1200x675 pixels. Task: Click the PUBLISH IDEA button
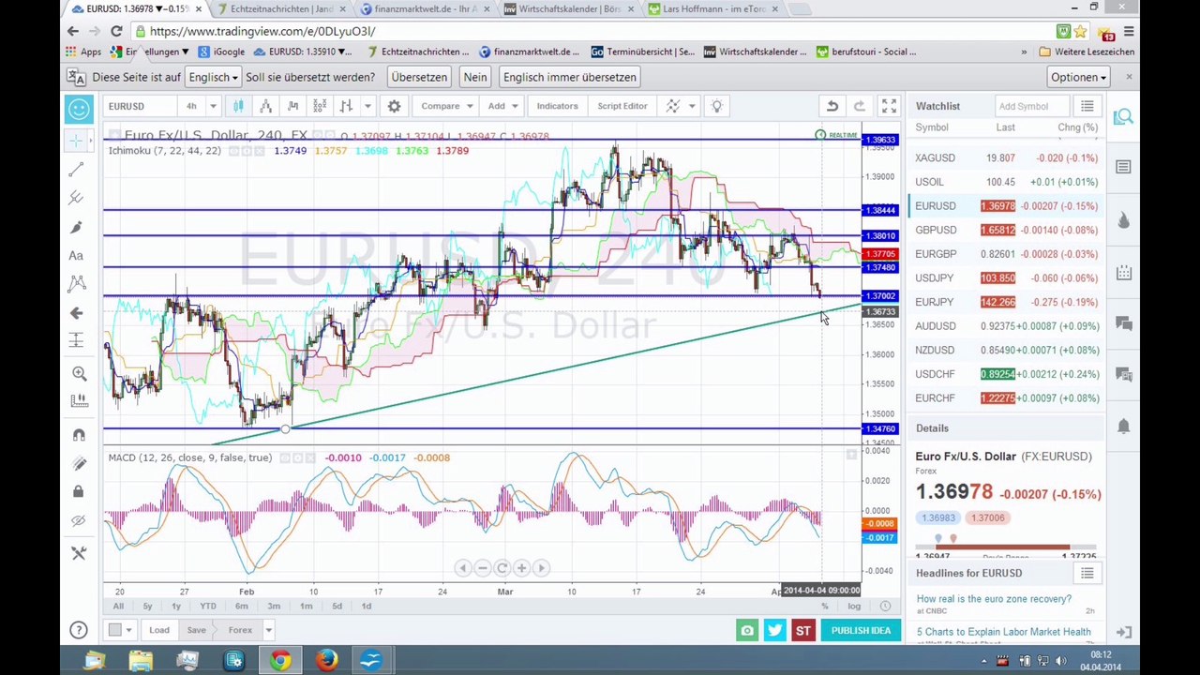(x=861, y=631)
